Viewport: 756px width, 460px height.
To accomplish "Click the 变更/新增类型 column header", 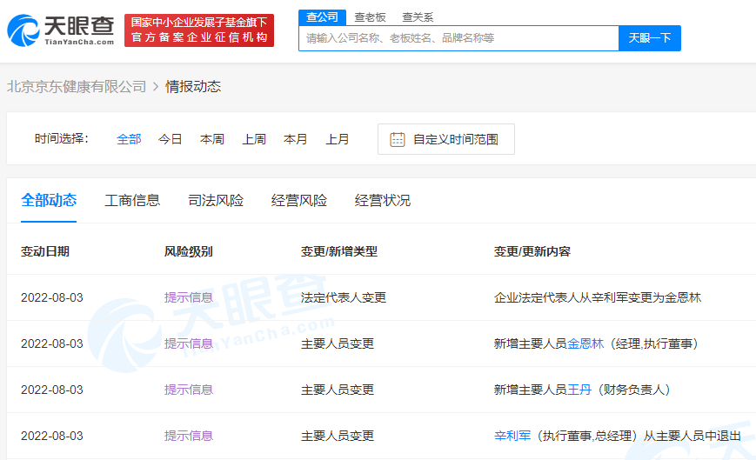I will click(339, 251).
